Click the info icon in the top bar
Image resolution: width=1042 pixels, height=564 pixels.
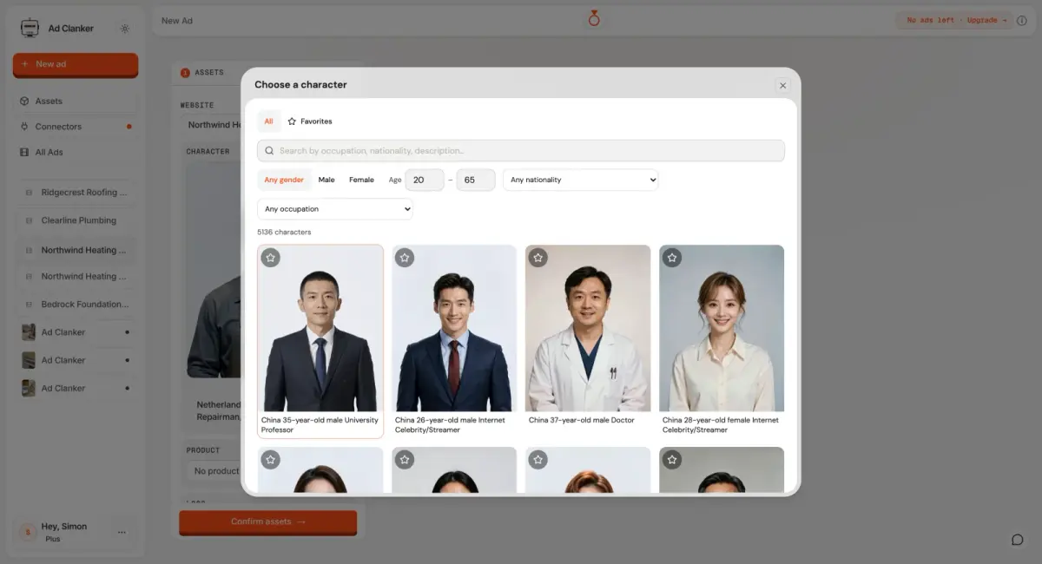pos(1022,20)
